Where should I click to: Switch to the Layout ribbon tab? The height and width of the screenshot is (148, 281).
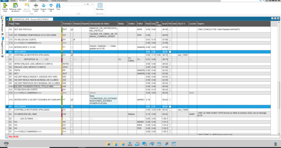pyautogui.click(x=33, y=1)
